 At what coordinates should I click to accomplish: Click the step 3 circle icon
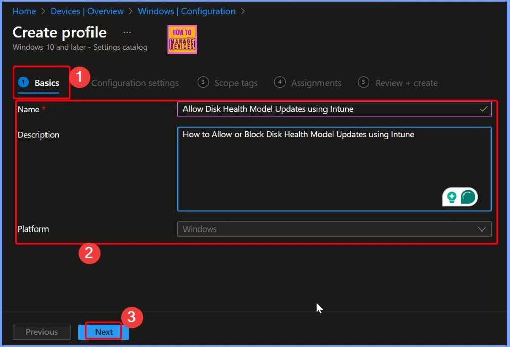click(x=203, y=82)
